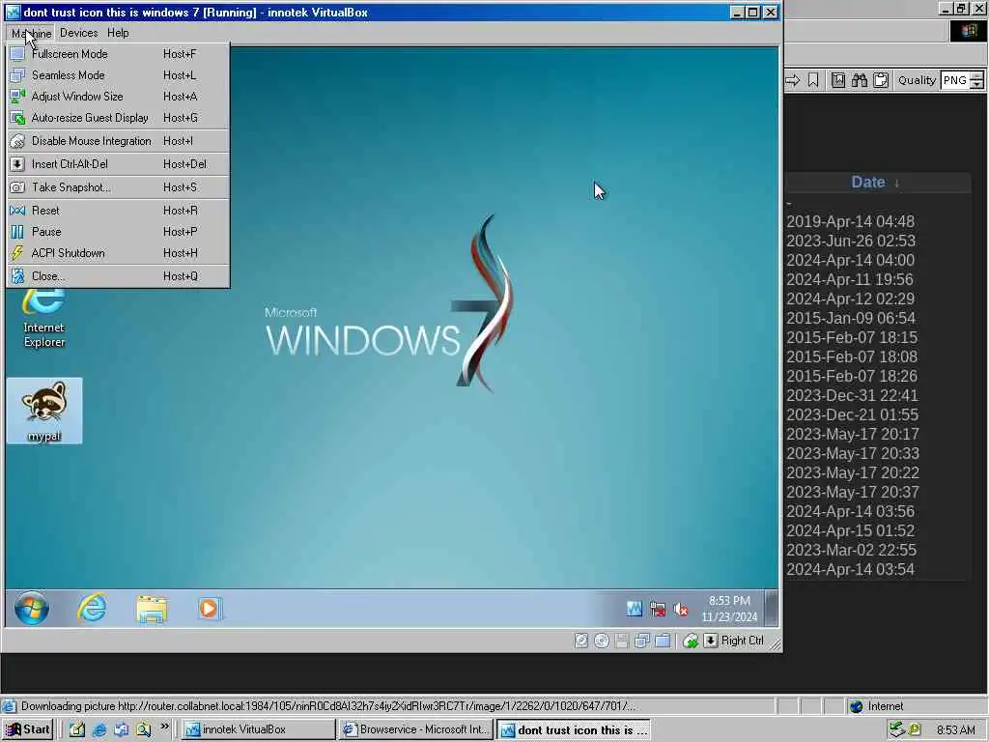
Task: Select Disable Mouse Integration
Action: (118, 141)
